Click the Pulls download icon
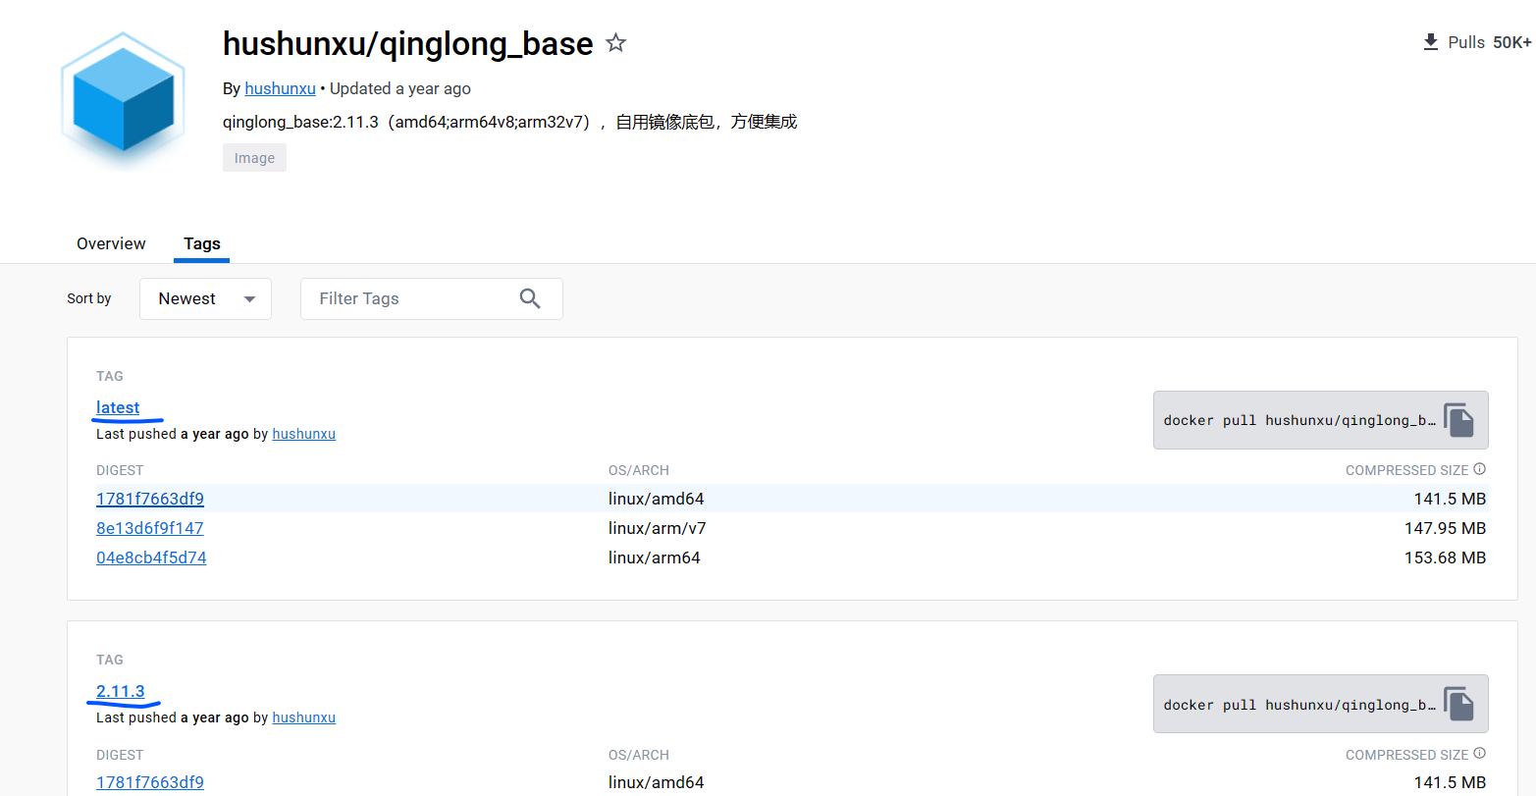The image size is (1536, 796). coord(1430,42)
